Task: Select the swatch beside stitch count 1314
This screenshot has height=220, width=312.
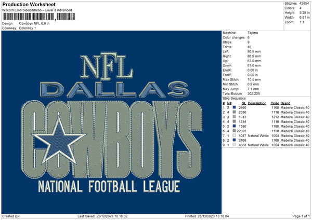Action: [234, 121]
